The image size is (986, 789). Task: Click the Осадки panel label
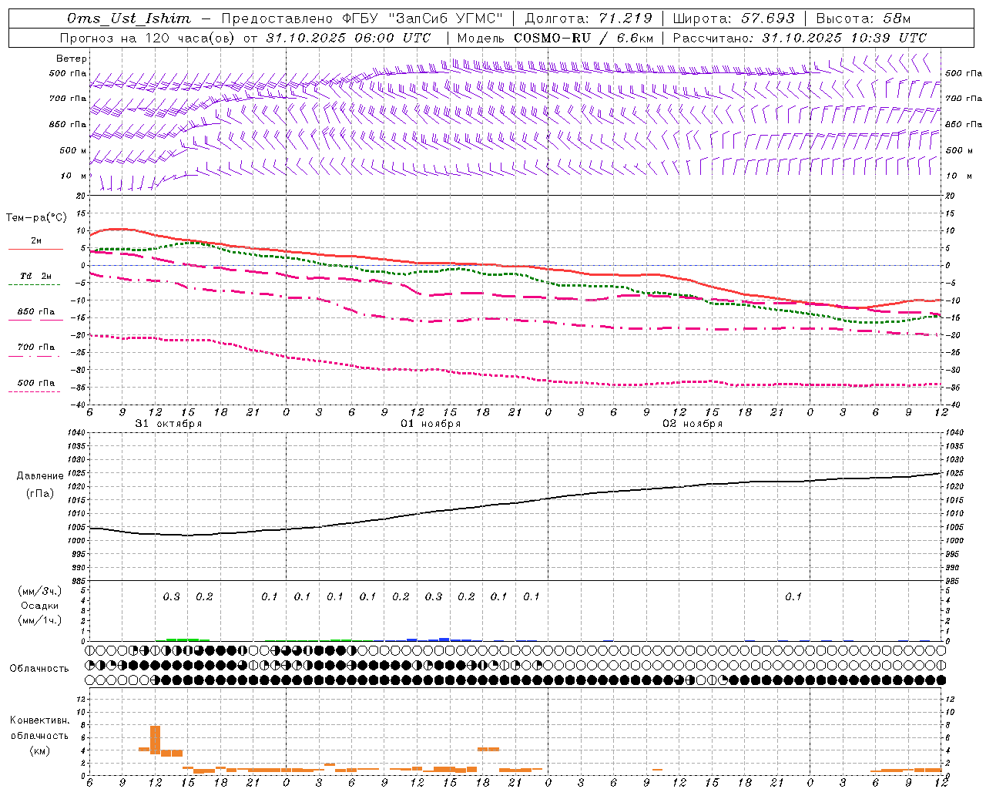39,606
